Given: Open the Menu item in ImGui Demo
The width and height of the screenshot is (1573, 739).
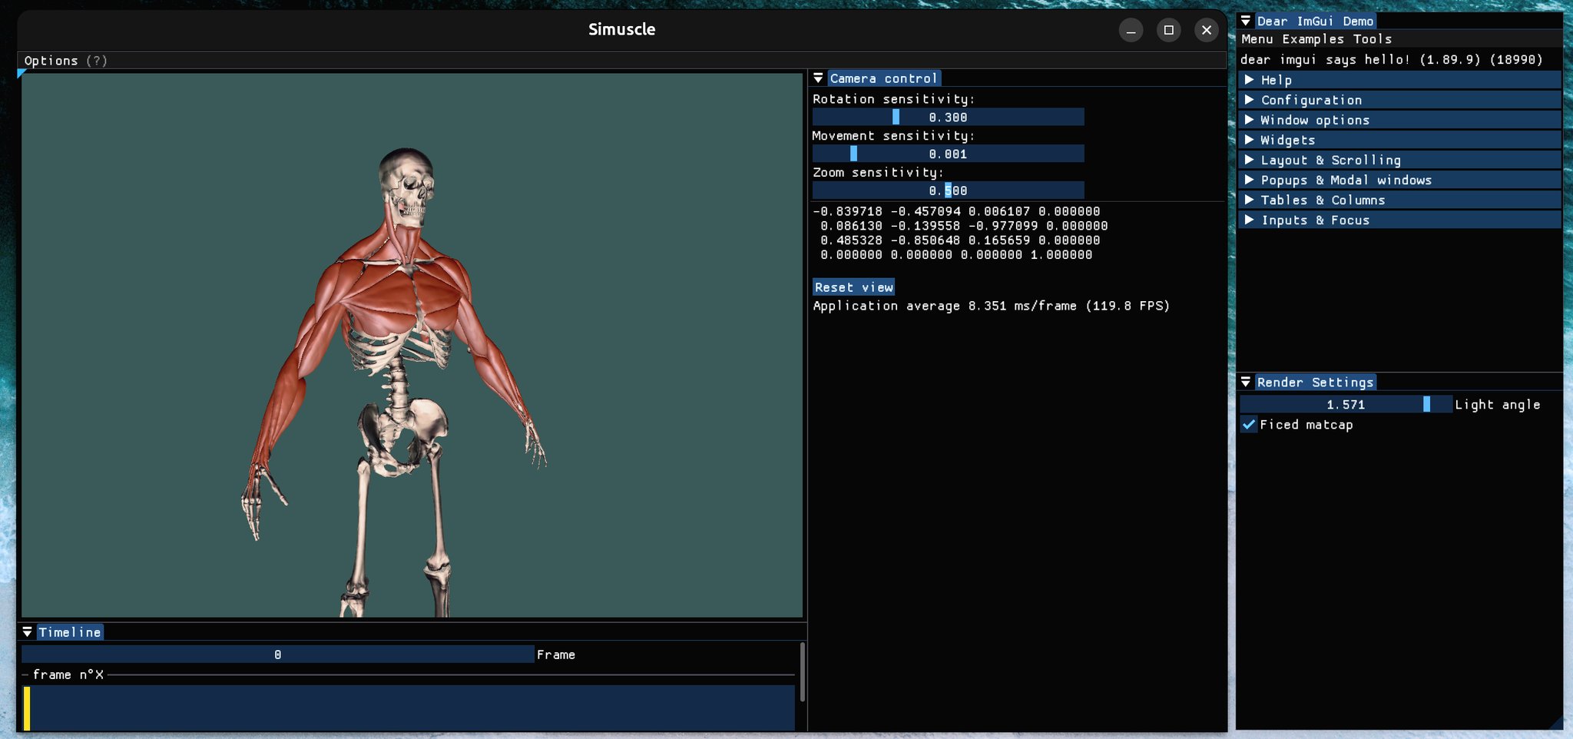Looking at the screenshot, I should [1257, 39].
